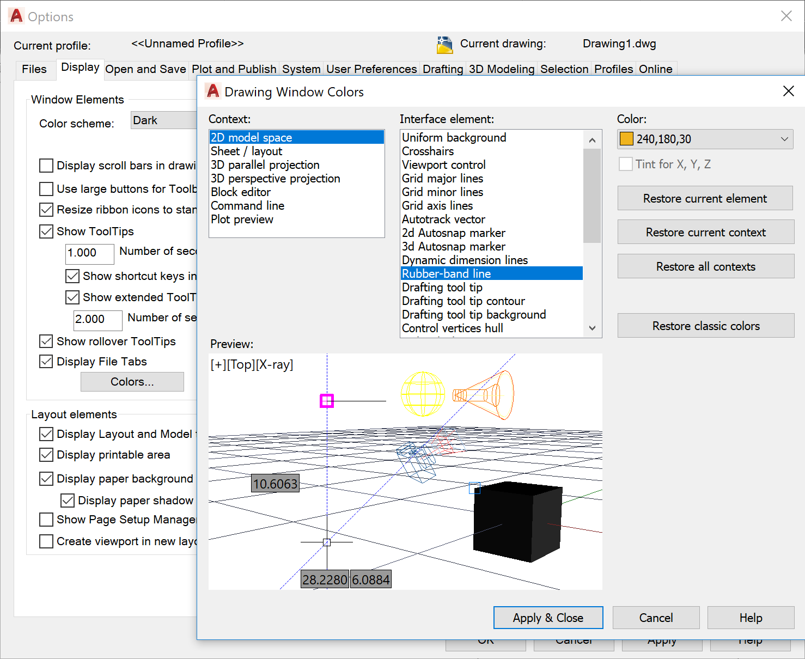Uncheck Show rollover ToolTips

pyautogui.click(x=46, y=341)
